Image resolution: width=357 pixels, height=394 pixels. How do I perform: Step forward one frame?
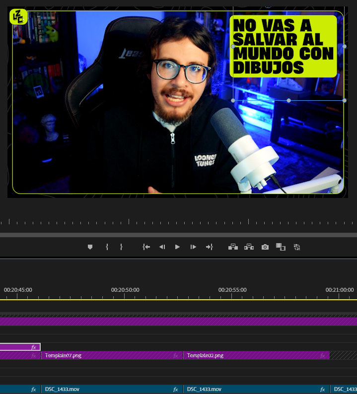coord(193,247)
